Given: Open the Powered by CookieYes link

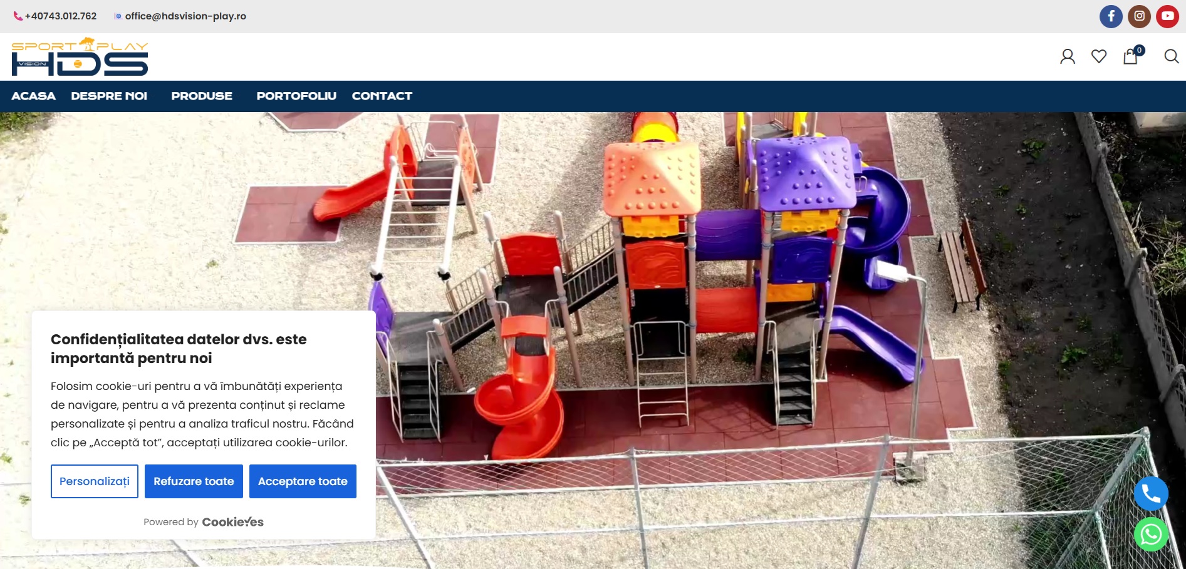Looking at the screenshot, I should [204, 522].
